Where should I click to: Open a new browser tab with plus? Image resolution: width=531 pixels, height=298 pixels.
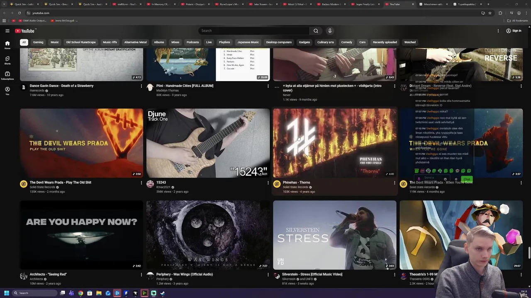(488, 4)
